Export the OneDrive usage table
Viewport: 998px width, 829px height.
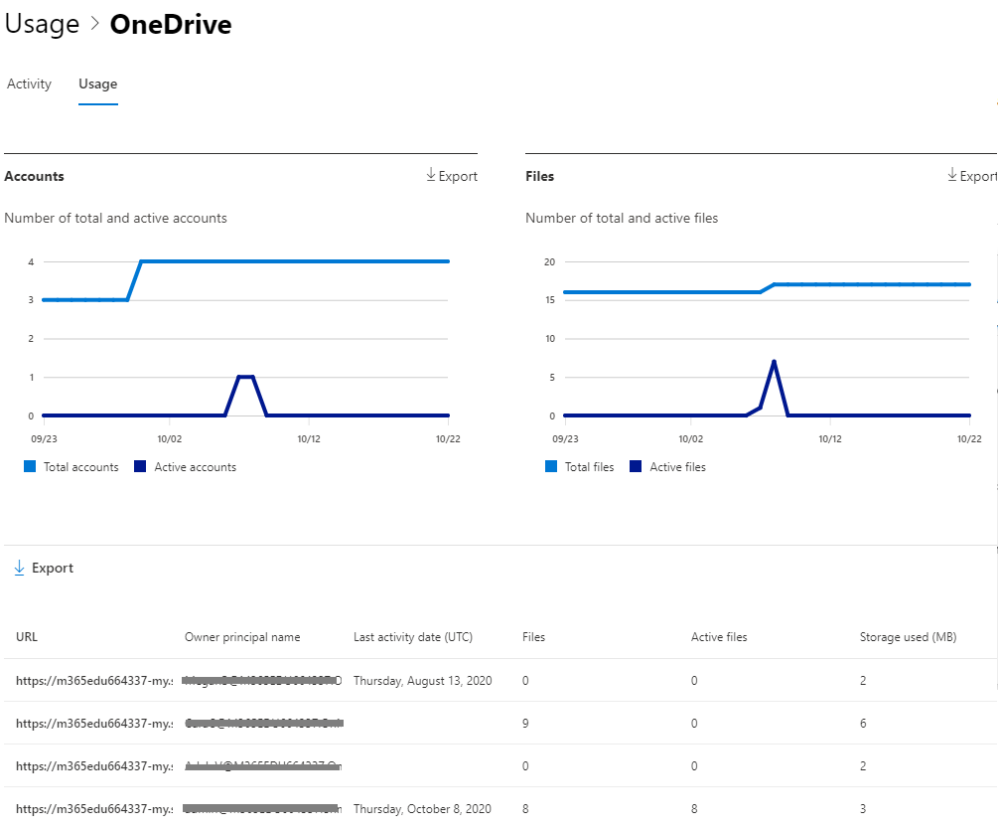click(44, 568)
